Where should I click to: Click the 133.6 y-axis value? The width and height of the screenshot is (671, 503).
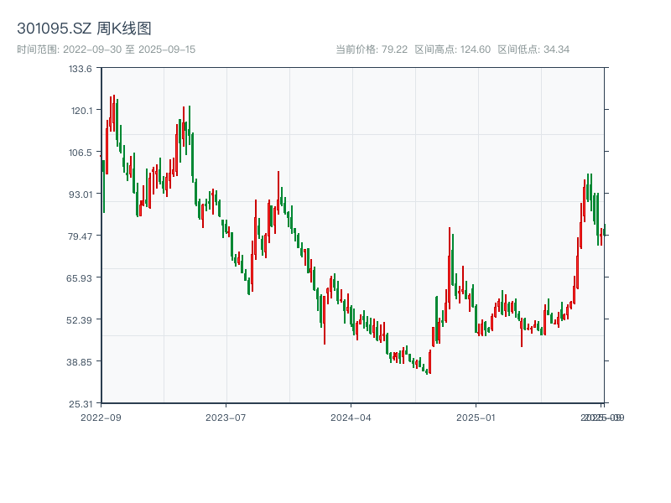click(82, 70)
